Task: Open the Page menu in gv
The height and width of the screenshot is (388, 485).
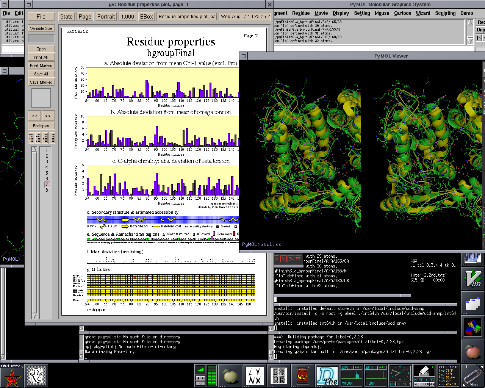Action: tap(85, 17)
